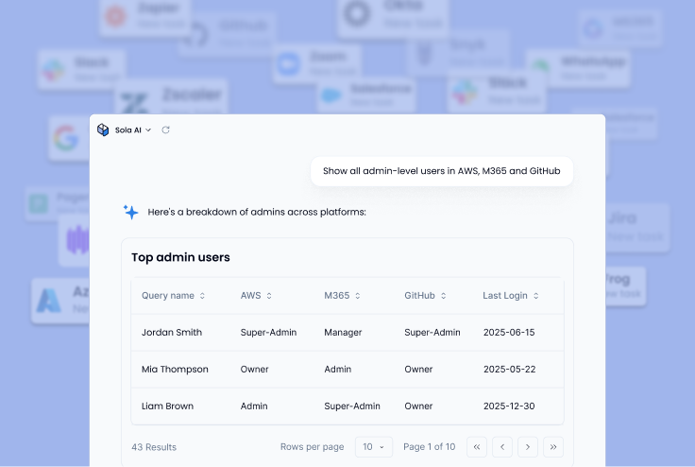Go to the previous results page
Viewport: 695px width, 467px height.
[502, 446]
